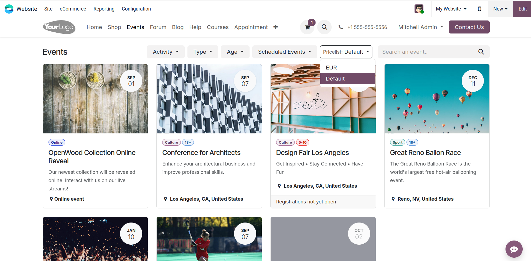531x261 pixels.
Task: Open the shopping cart icon
Action: click(x=307, y=27)
